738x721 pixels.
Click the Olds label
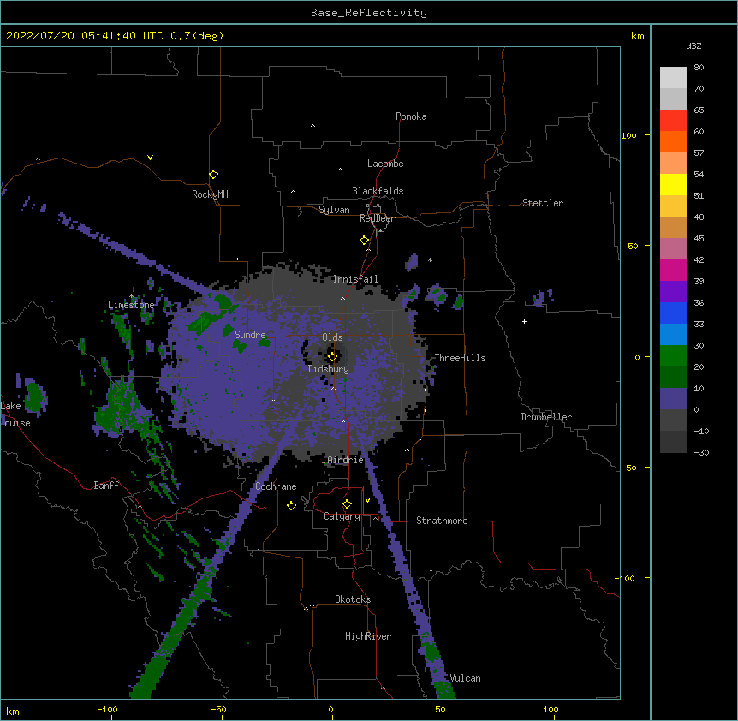(332, 337)
